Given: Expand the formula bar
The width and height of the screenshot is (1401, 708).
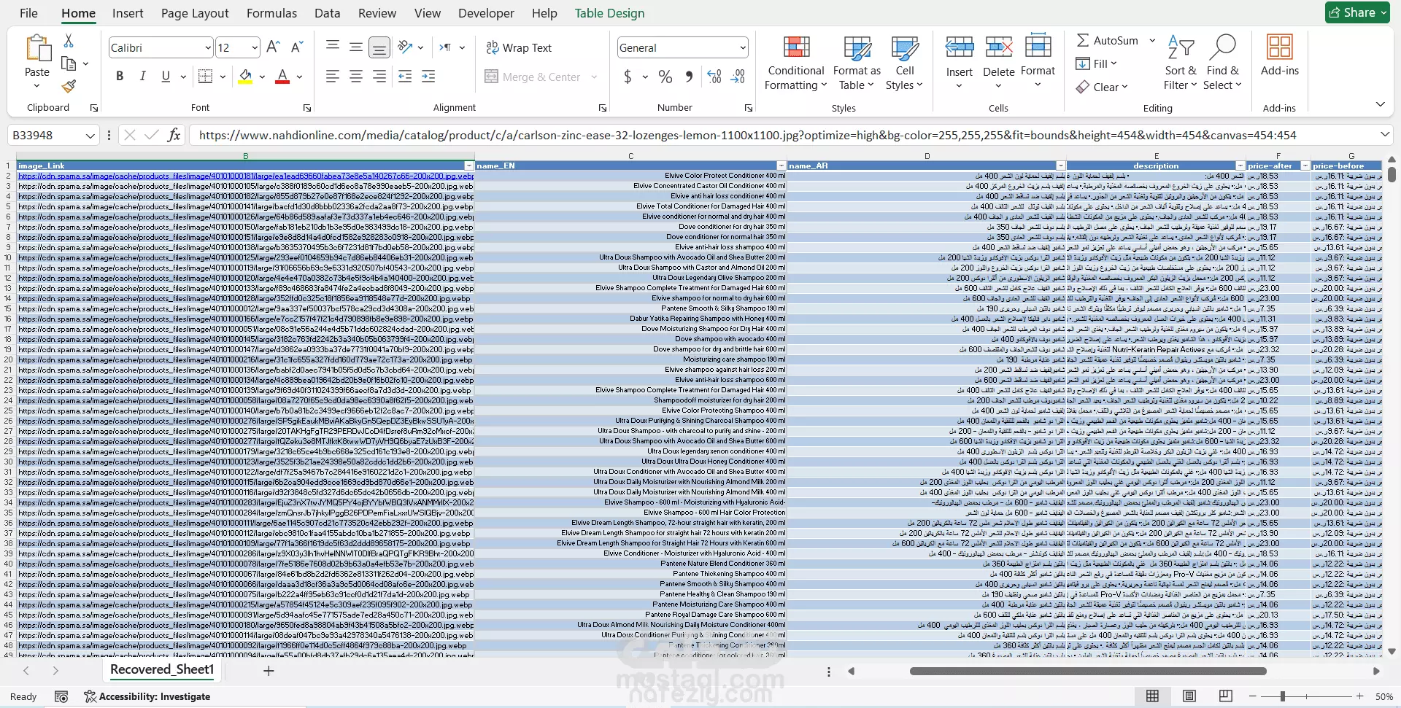Looking at the screenshot, I should click(1384, 135).
